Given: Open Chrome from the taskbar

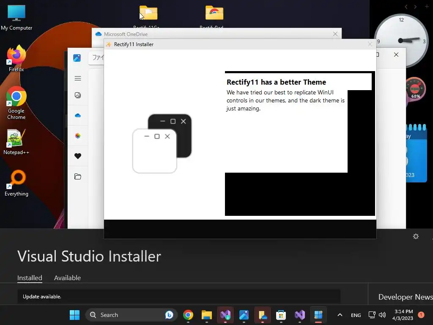Looking at the screenshot, I should 188,315.
